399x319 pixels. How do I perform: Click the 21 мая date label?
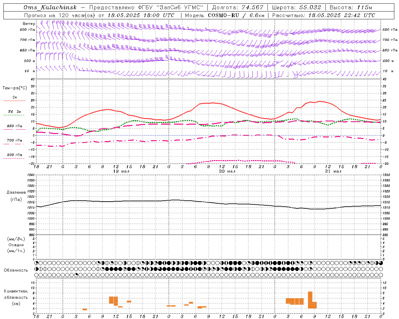[333, 171]
